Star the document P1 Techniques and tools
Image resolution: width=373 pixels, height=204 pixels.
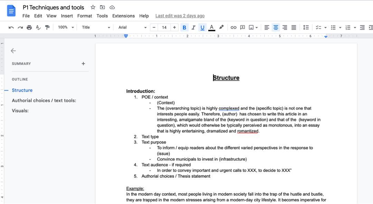(x=92, y=7)
